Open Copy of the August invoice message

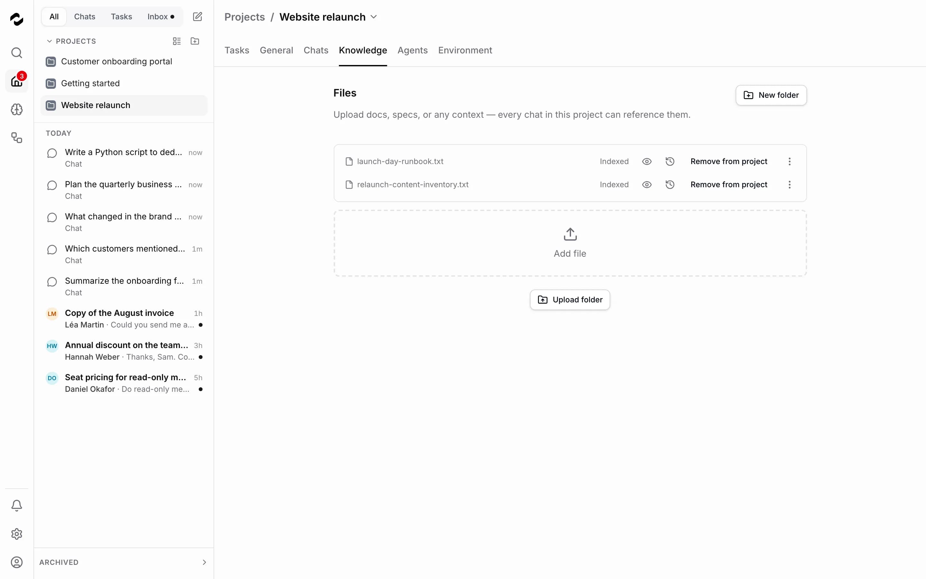click(124, 318)
